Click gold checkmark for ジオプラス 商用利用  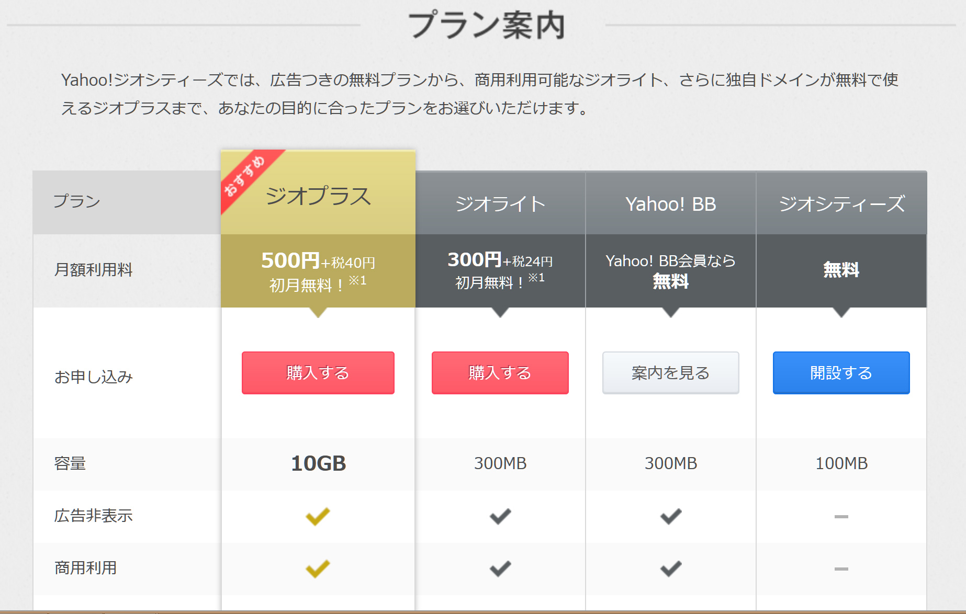[x=318, y=568]
